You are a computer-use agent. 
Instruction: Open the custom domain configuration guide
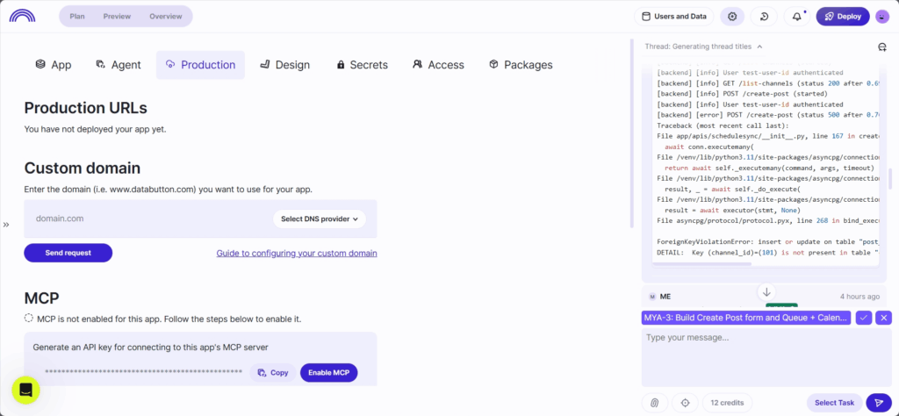tap(297, 253)
